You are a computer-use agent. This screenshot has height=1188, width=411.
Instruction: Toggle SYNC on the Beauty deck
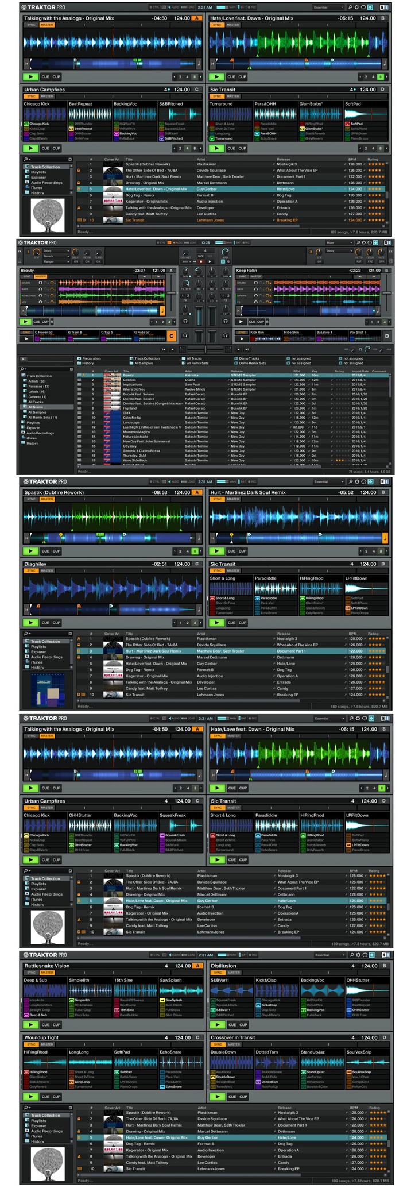(x=26, y=276)
